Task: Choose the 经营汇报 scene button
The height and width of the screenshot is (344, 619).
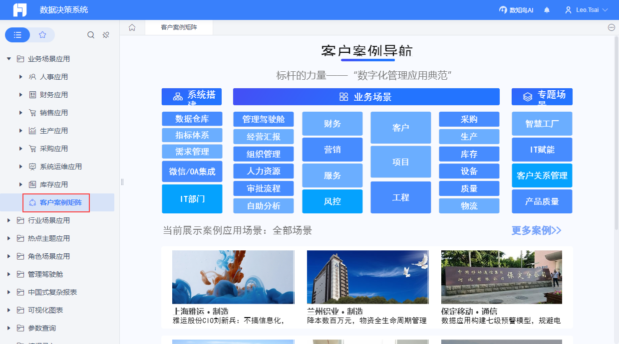Action: click(x=264, y=137)
